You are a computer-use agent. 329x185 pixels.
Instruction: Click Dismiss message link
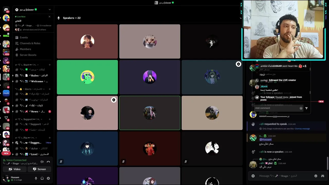coord(302,129)
